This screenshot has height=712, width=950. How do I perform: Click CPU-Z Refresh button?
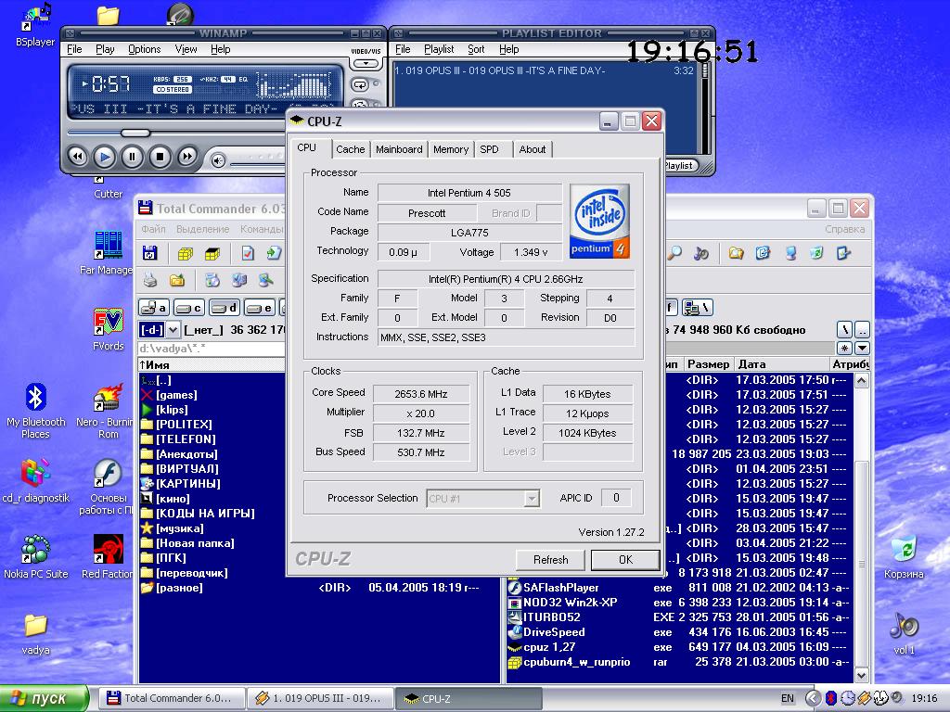pos(550,560)
